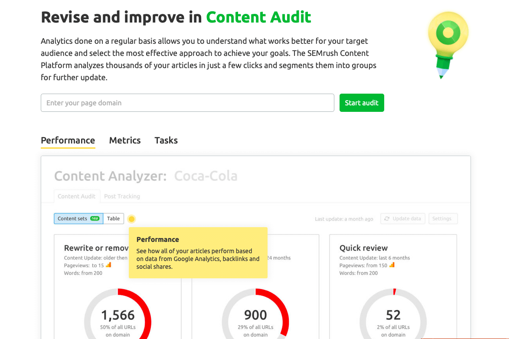Click the refresh icon in Update data

pyautogui.click(x=387, y=218)
